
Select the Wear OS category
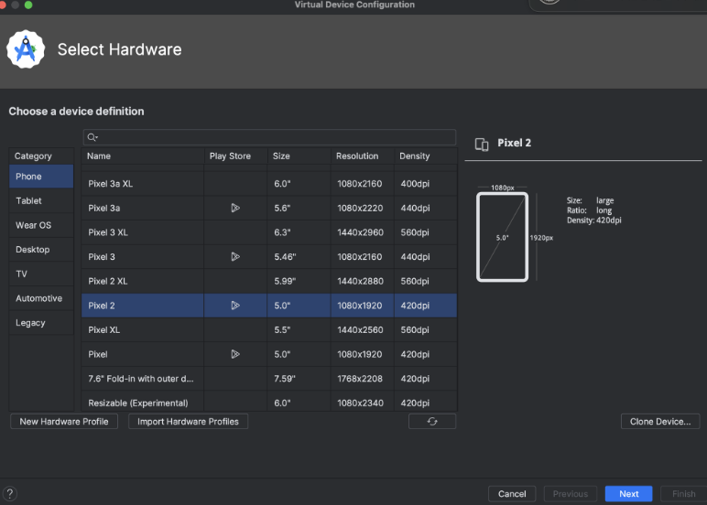tap(41, 225)
